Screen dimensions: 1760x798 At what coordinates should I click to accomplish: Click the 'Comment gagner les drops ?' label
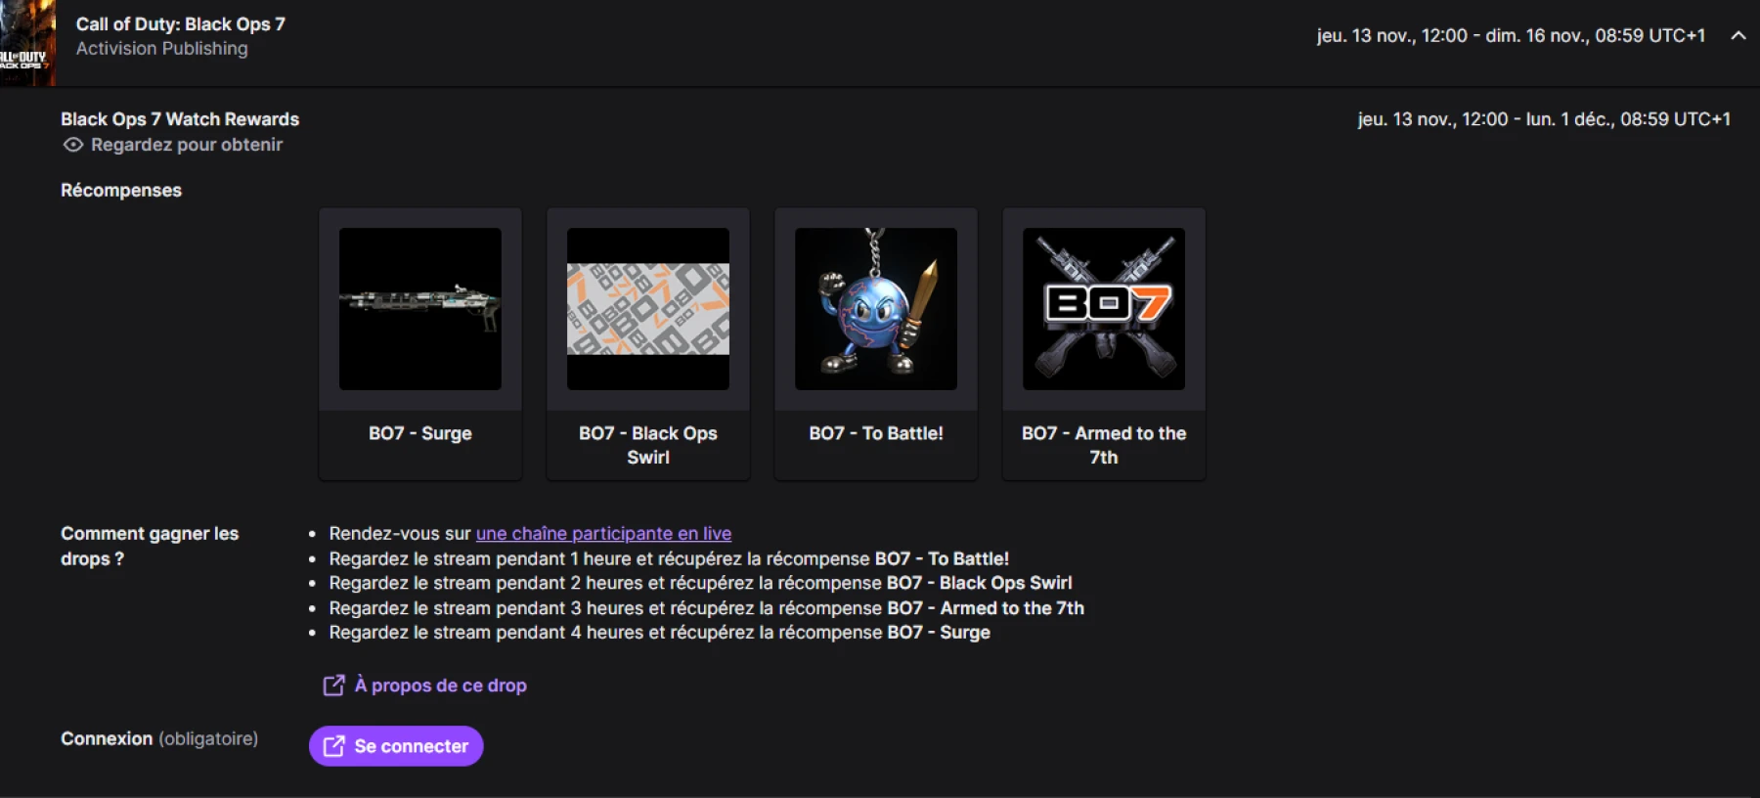coord(150,547)
